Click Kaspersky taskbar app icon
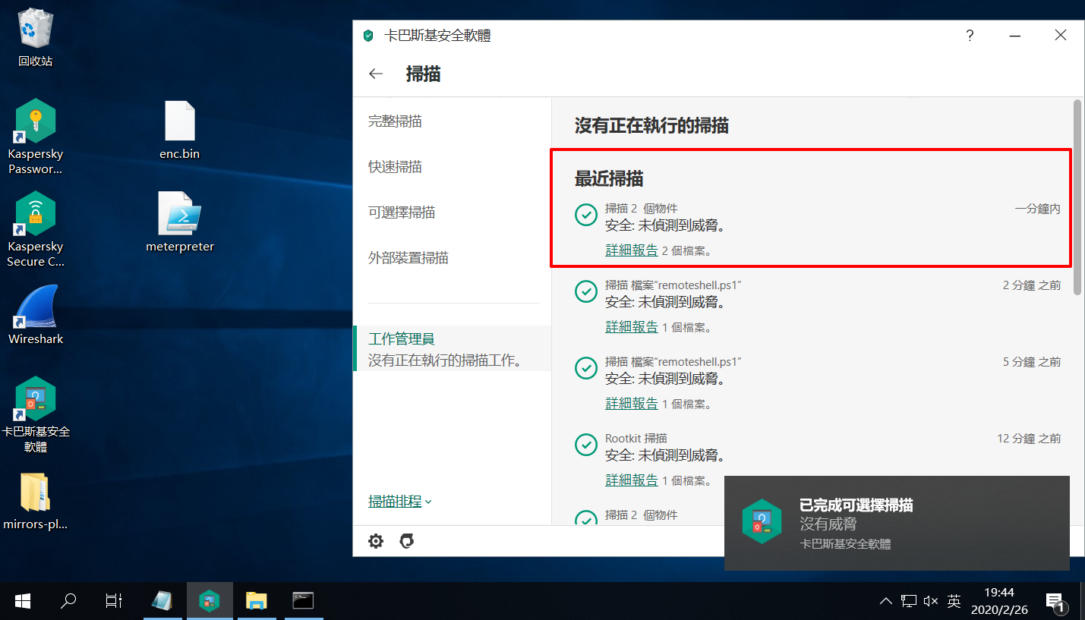 click(x=209, y=601)
